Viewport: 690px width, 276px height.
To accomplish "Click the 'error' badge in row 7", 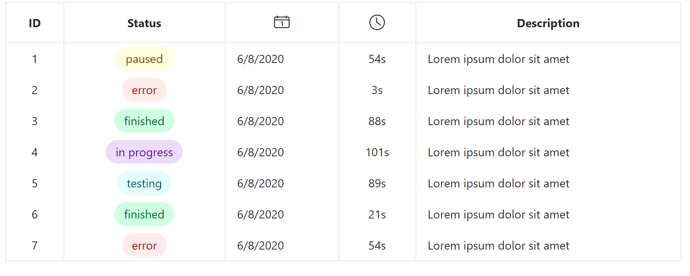I will click(x=144, y=246).
